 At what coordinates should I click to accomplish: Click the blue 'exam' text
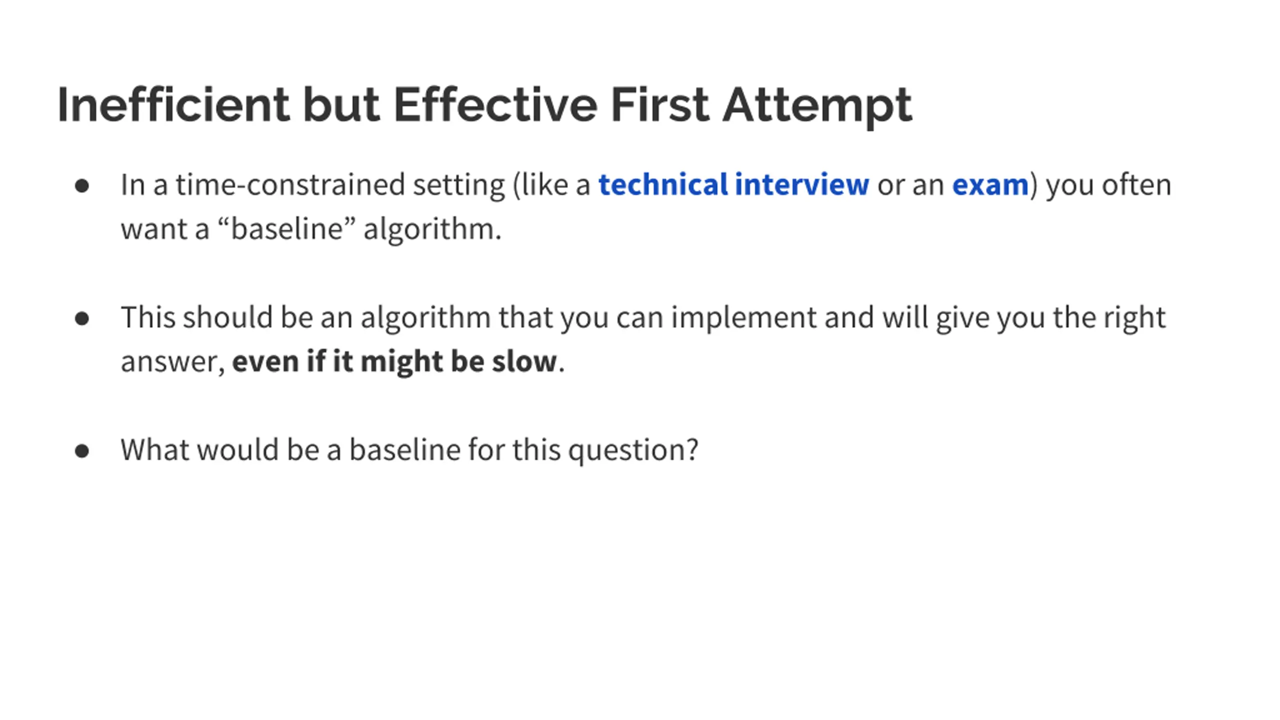coord(990,186)
